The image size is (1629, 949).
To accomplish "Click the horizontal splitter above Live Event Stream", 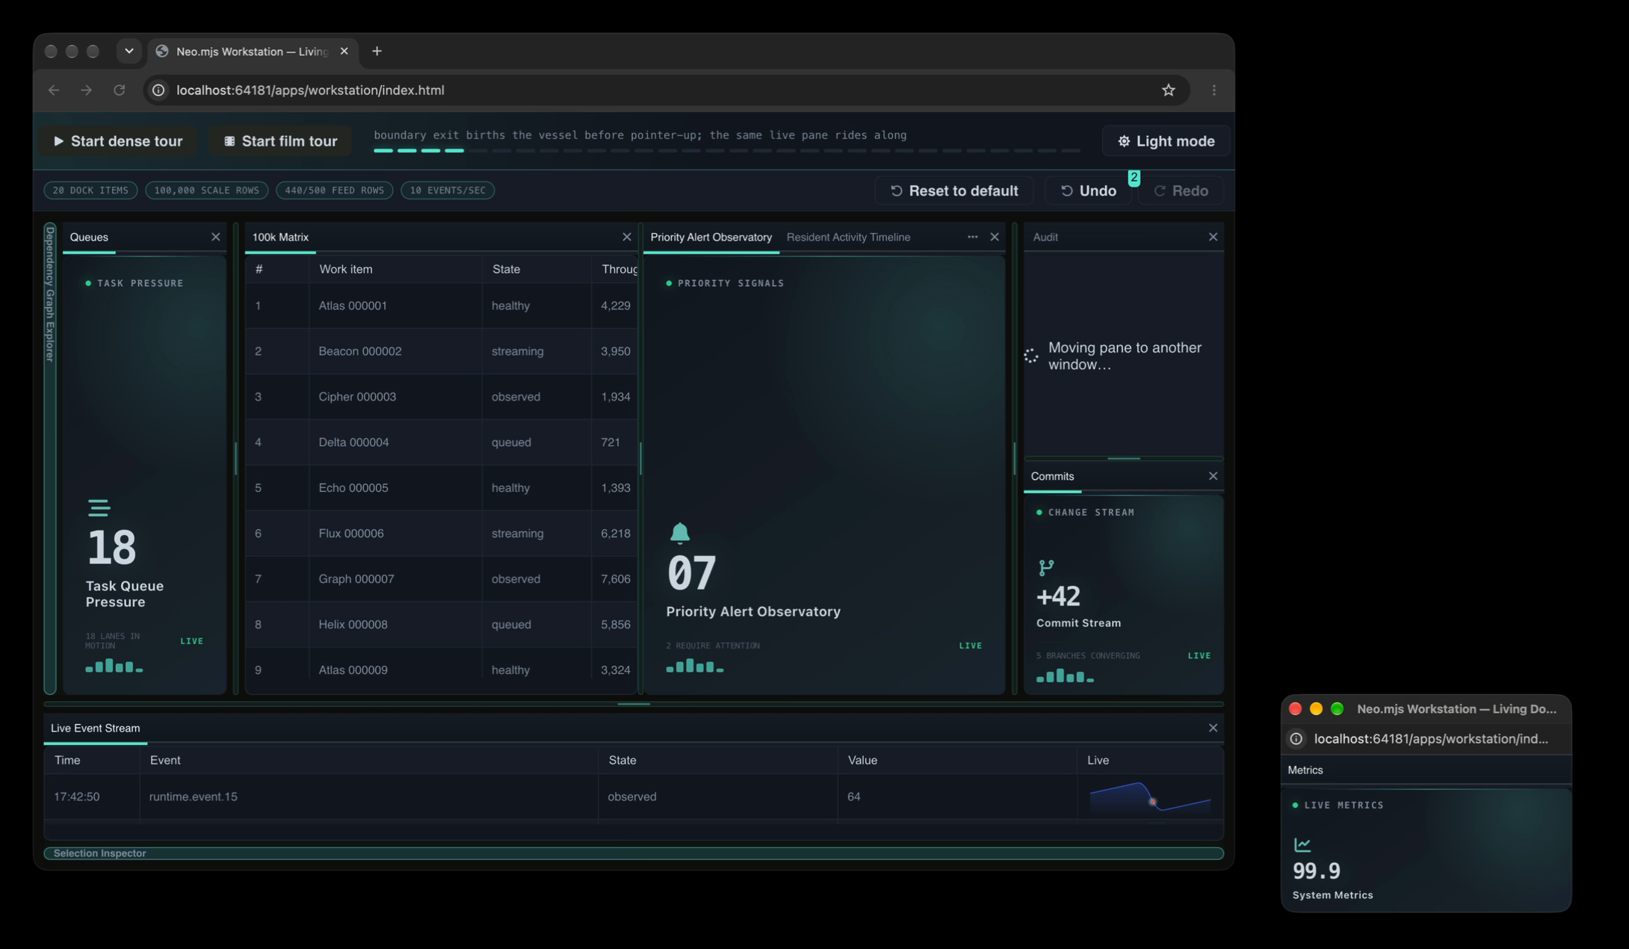I will pos(634,704).
